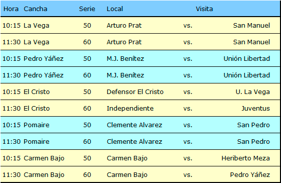This screenshot has width=281, height=183.
Task: Click Unión Libertad in the 11:30 row
Action: [x=247, y=75]
